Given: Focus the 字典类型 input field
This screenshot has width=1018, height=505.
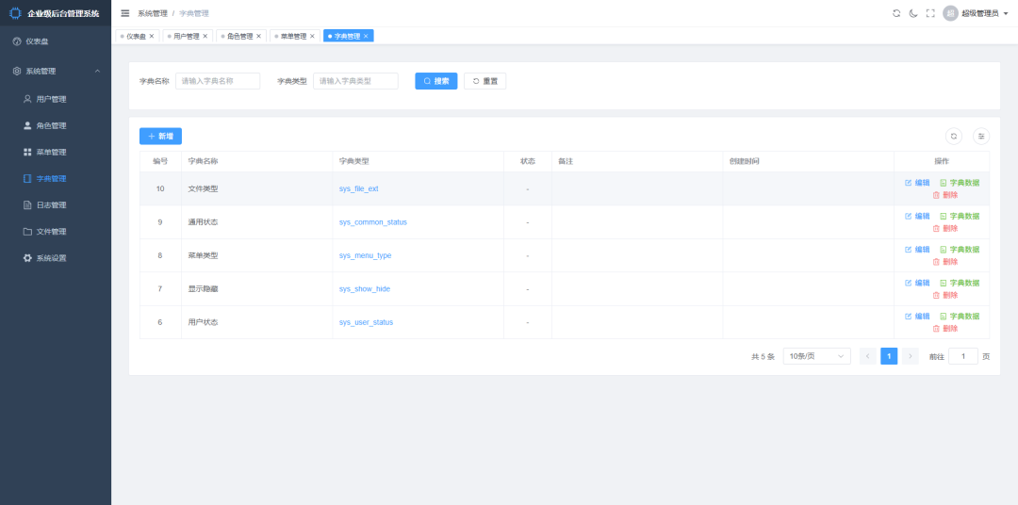Looking at the screenshot, I should 355,81.
